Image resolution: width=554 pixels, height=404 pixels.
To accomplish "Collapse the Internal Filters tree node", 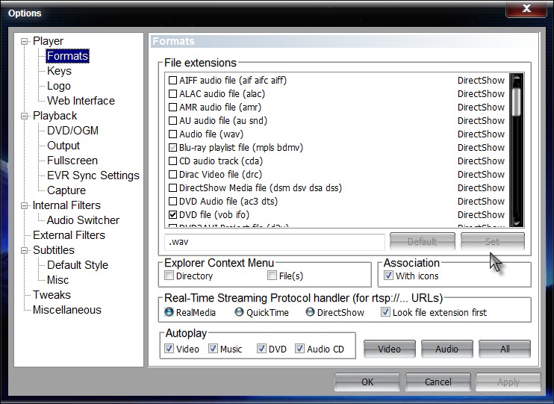I will (x=24, y=205).
